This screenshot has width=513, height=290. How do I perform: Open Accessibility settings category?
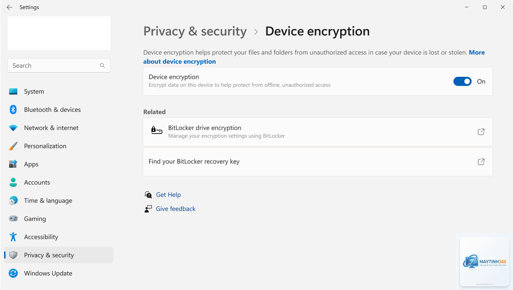(59, 237)
